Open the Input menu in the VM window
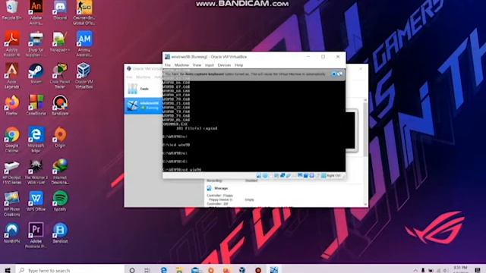Viewport: 486px width, 273px height. click(210, 65)
